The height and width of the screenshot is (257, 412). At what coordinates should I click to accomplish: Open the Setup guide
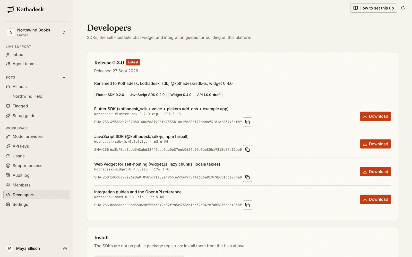pos(36,116)
